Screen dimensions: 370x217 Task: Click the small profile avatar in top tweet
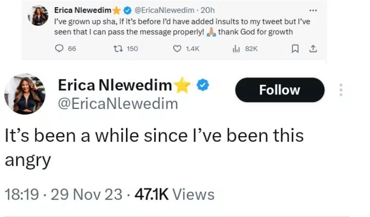pyautogui.click(x=38, y=15)
